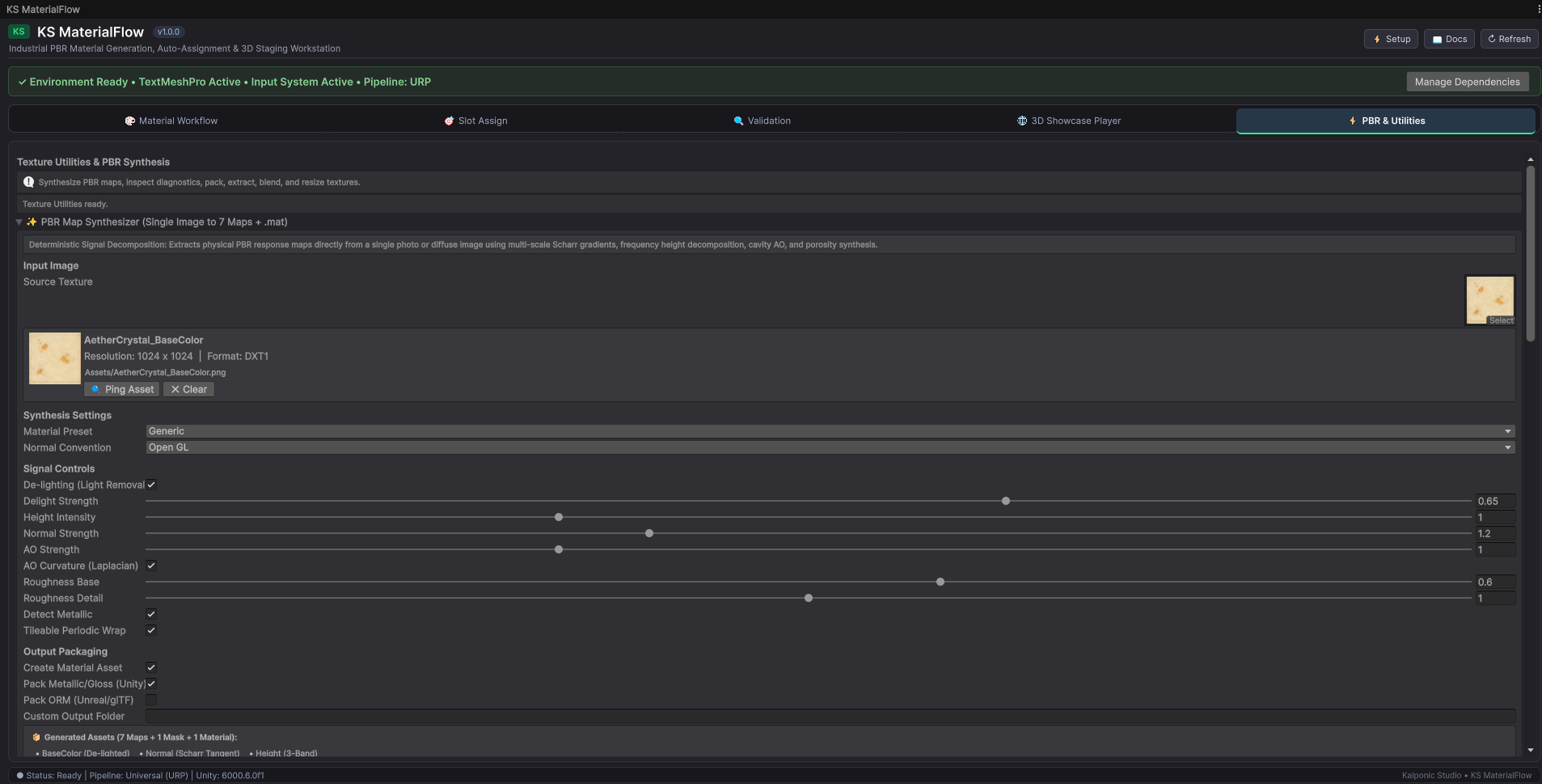
Task: Open the Docs button
Action: click(x=1449, y=39)
